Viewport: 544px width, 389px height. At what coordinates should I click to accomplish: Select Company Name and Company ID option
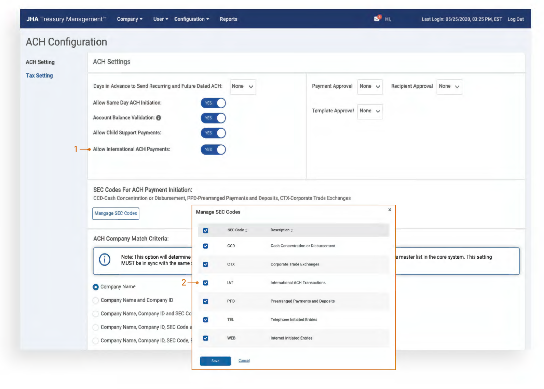coord(96,300)
